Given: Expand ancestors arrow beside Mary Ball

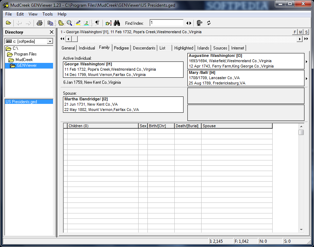Looking at the screenshot, I should pyautogui.click(x=307, y=79).
